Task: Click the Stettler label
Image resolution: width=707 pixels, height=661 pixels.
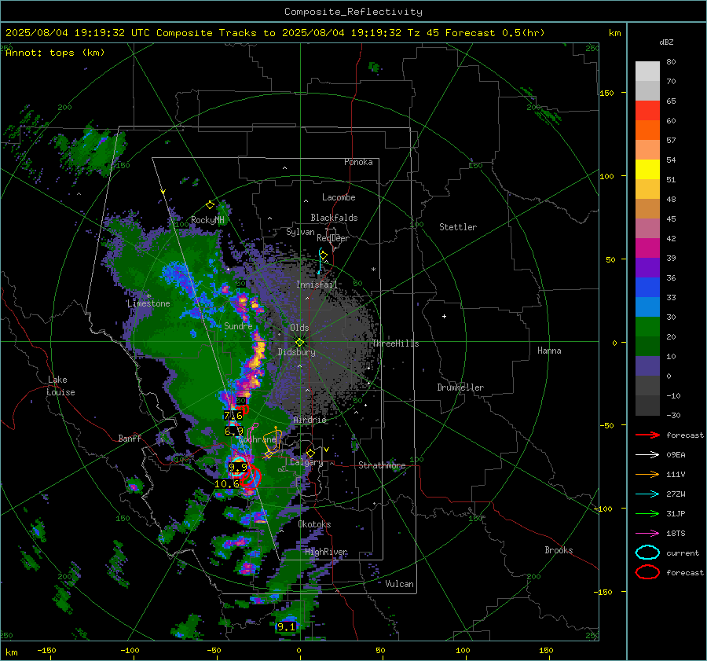Action: (458, 227)
